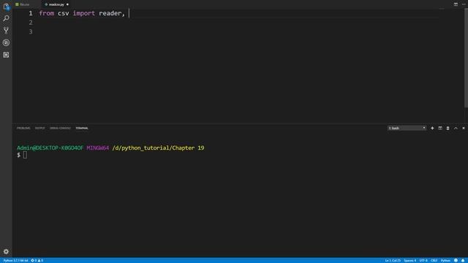468x263 pixels.
Task: Select Python language mode in status bar
Action: 445,260
